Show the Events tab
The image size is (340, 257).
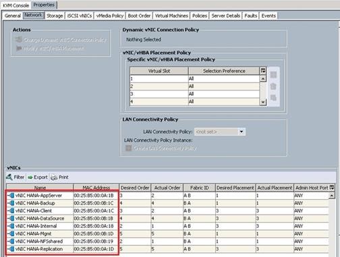pos(268,16)
